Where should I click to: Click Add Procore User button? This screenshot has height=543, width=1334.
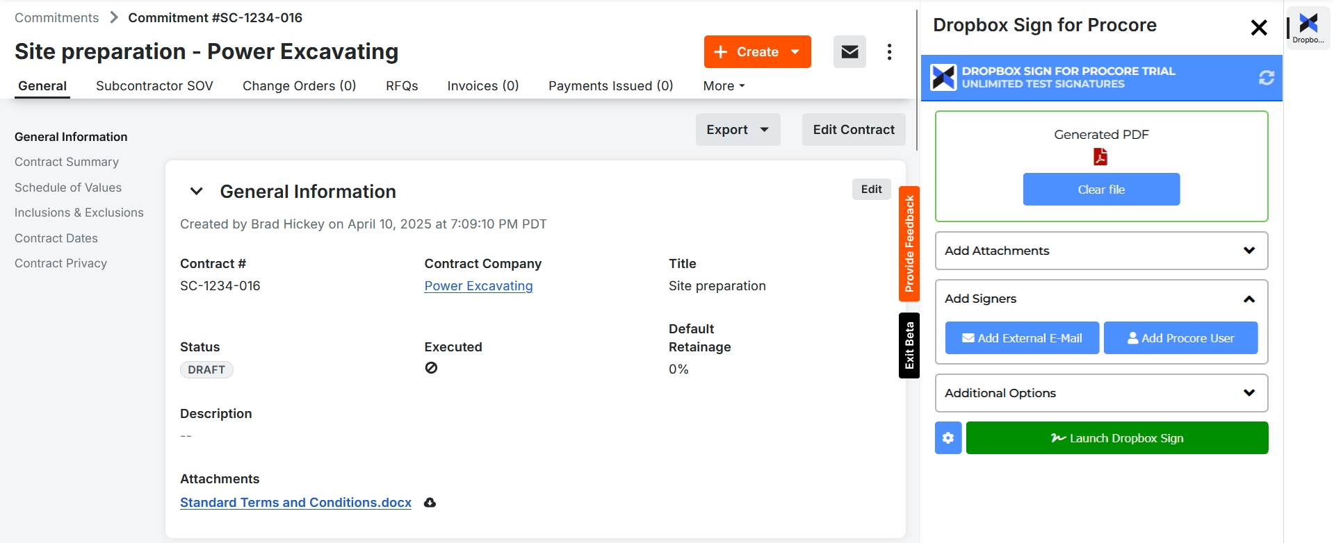(1180, 338)
